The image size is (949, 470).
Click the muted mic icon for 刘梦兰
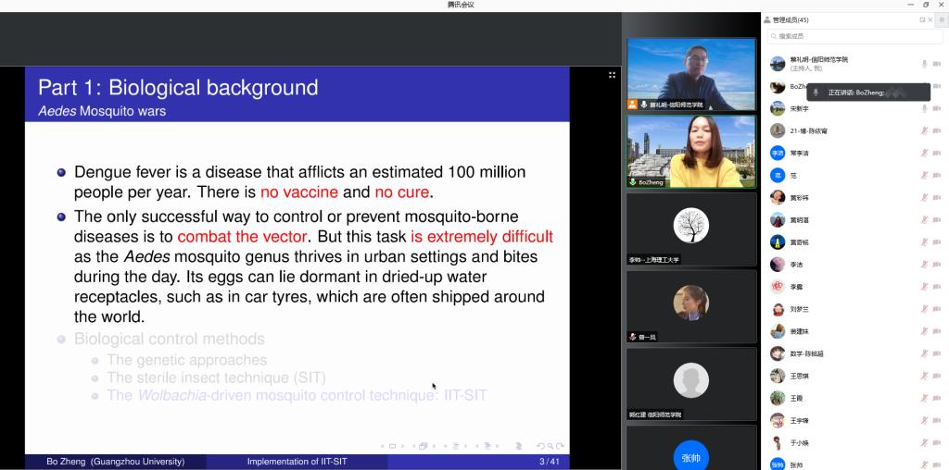924,309
